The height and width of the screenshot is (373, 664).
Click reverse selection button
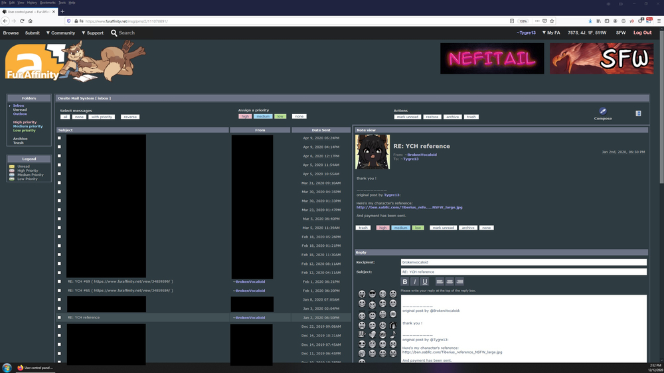tap(130, 117)
